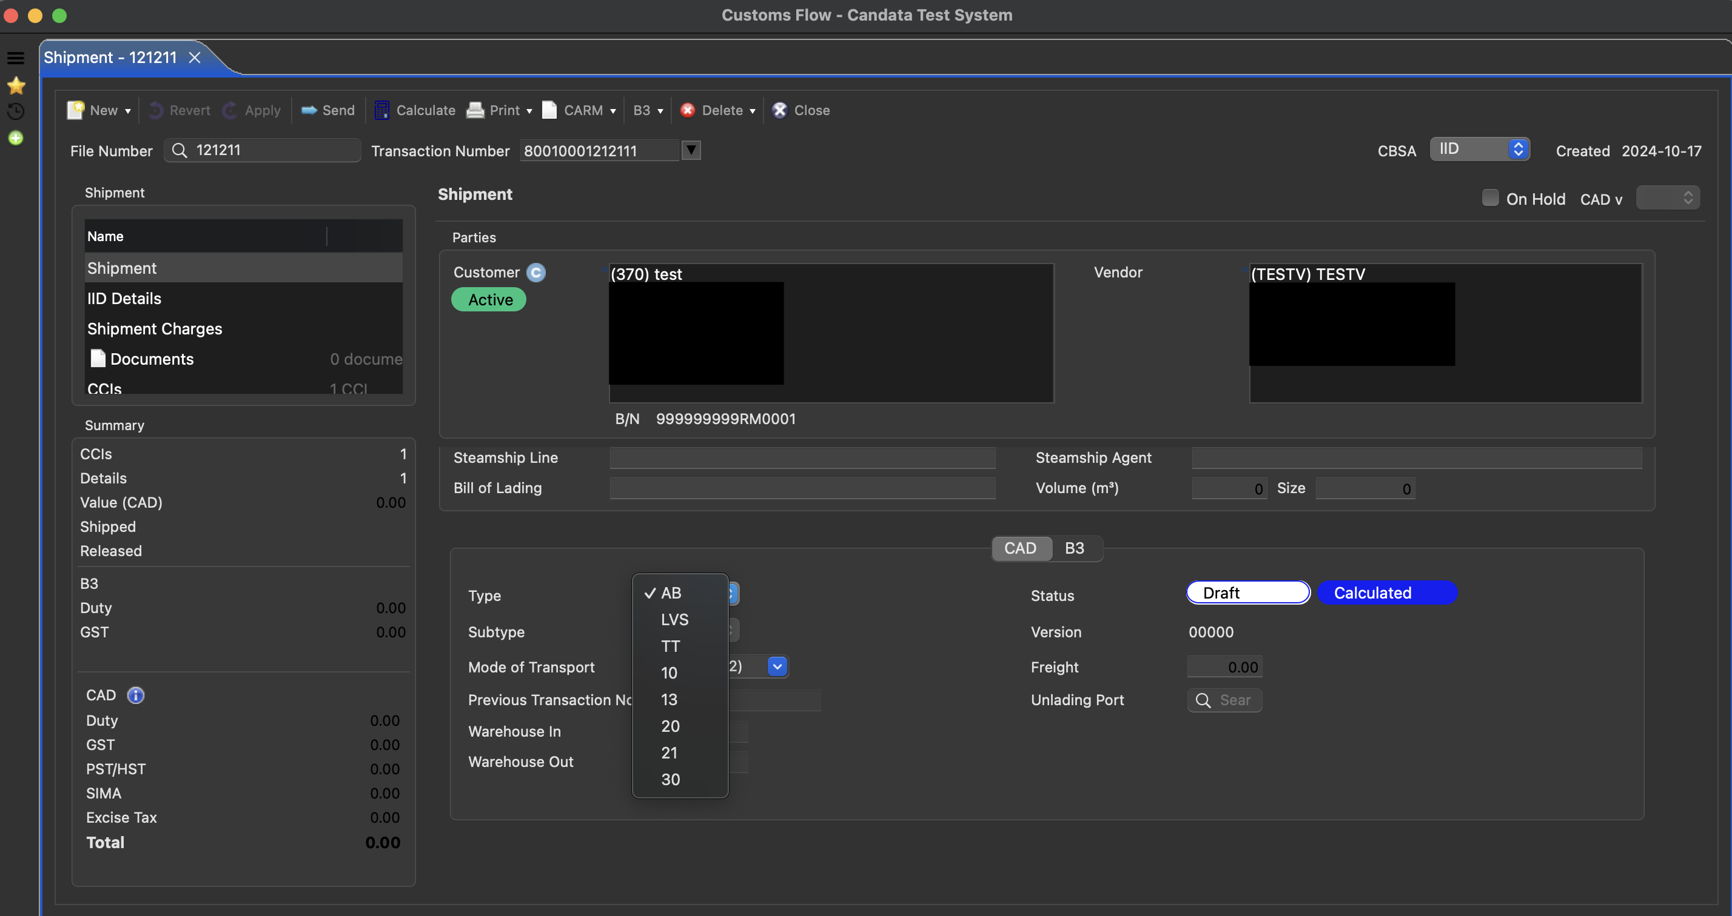Click the red Delete icon
The width and height of the screenshot is (1732, 916).
click(x=687, y=110)
